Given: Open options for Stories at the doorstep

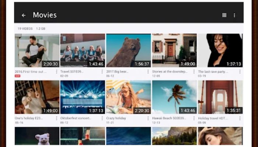Looking at the screenshot, I should tap(194, 72).
